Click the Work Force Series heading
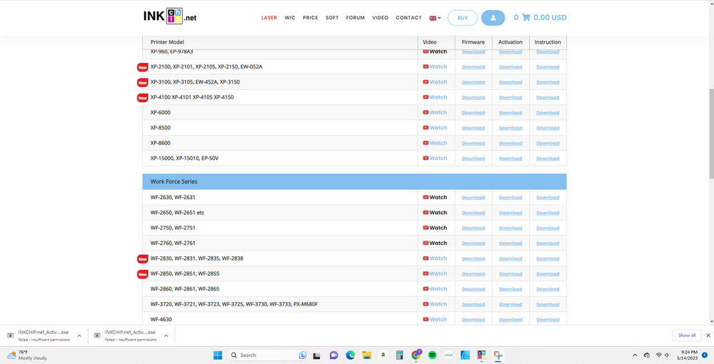This screenshot has width=714, height=364. click(x=174, y=181)
